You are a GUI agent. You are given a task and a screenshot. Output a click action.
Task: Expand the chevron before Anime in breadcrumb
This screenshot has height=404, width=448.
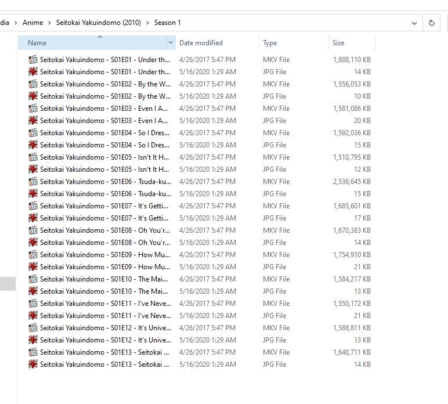click(16, 23)
